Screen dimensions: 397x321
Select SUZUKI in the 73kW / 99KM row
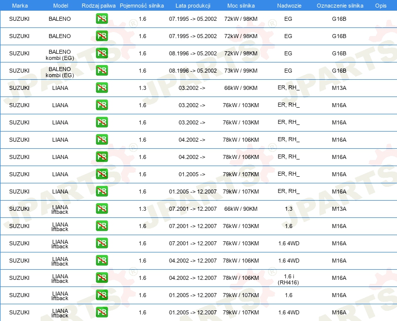tap(19, 71)
